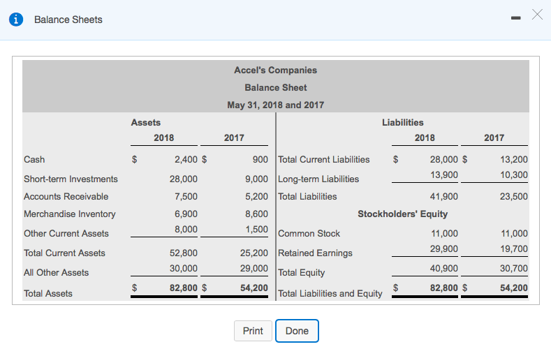
Task: Click the Accounts Receivable value 7,500
Action: [x=186, y=197]
